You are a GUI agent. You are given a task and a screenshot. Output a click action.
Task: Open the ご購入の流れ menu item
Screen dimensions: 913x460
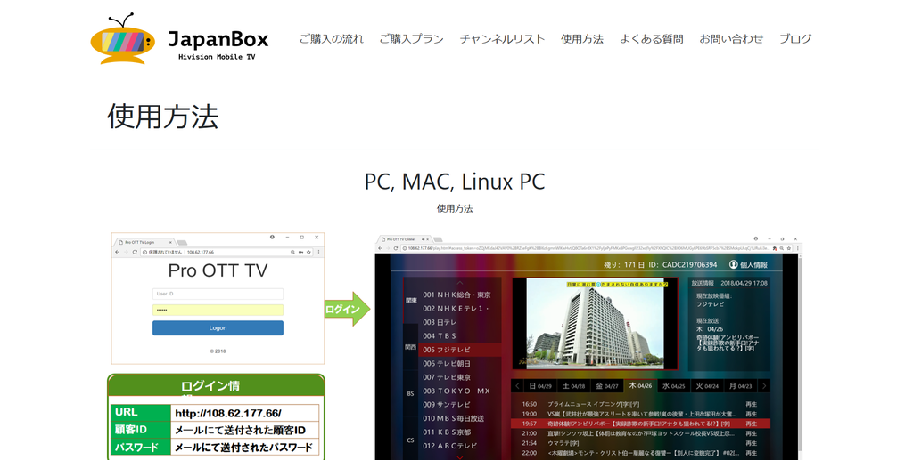(x=332, y=39)
